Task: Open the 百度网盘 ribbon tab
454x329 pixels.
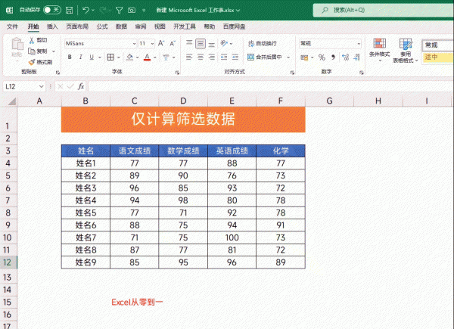Action: [x=235, y=26]
